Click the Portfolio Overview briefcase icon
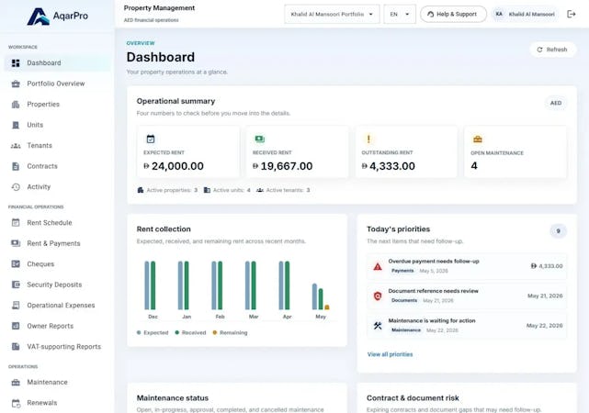The image size is (589, 413). (16, 84)
